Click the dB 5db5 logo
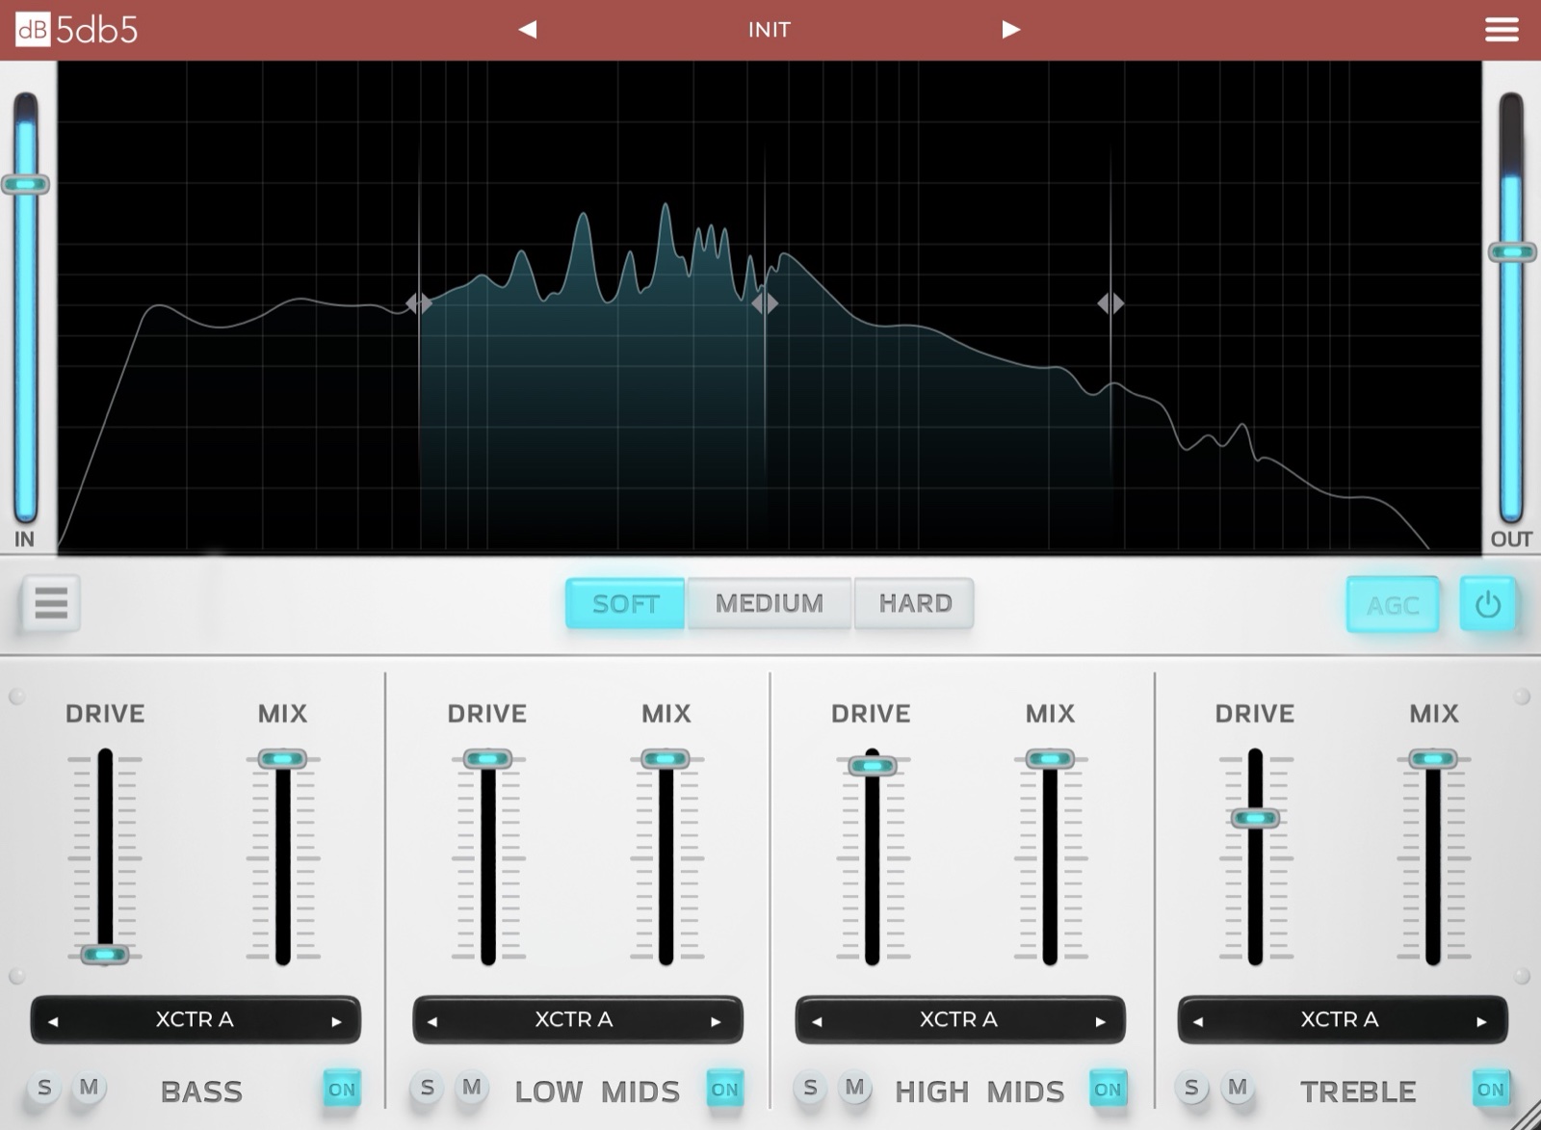Image resolution: width=1541 pixels, height=1130 pixels. click(77, 30)
